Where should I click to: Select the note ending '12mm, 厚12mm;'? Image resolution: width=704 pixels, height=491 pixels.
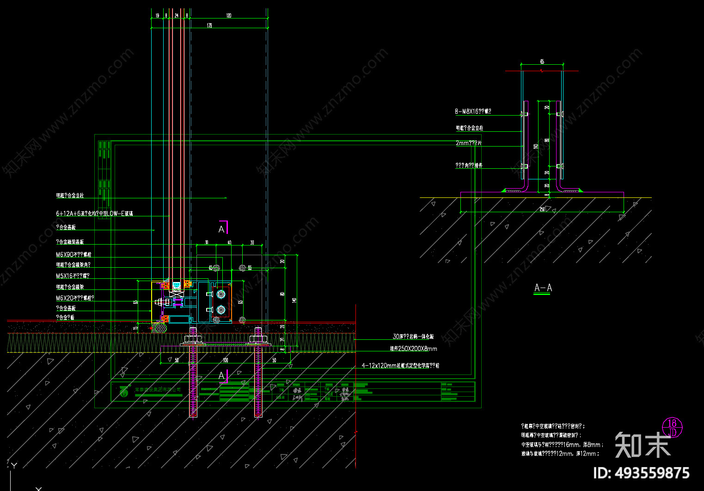coord(560,454)
